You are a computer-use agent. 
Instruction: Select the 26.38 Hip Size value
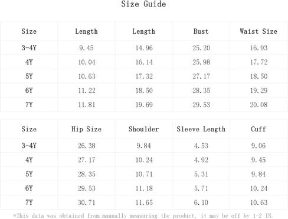point(87,146)
